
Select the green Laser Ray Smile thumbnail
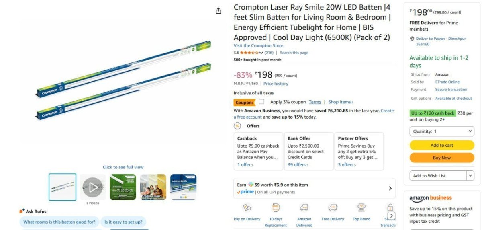pos(123,187)
